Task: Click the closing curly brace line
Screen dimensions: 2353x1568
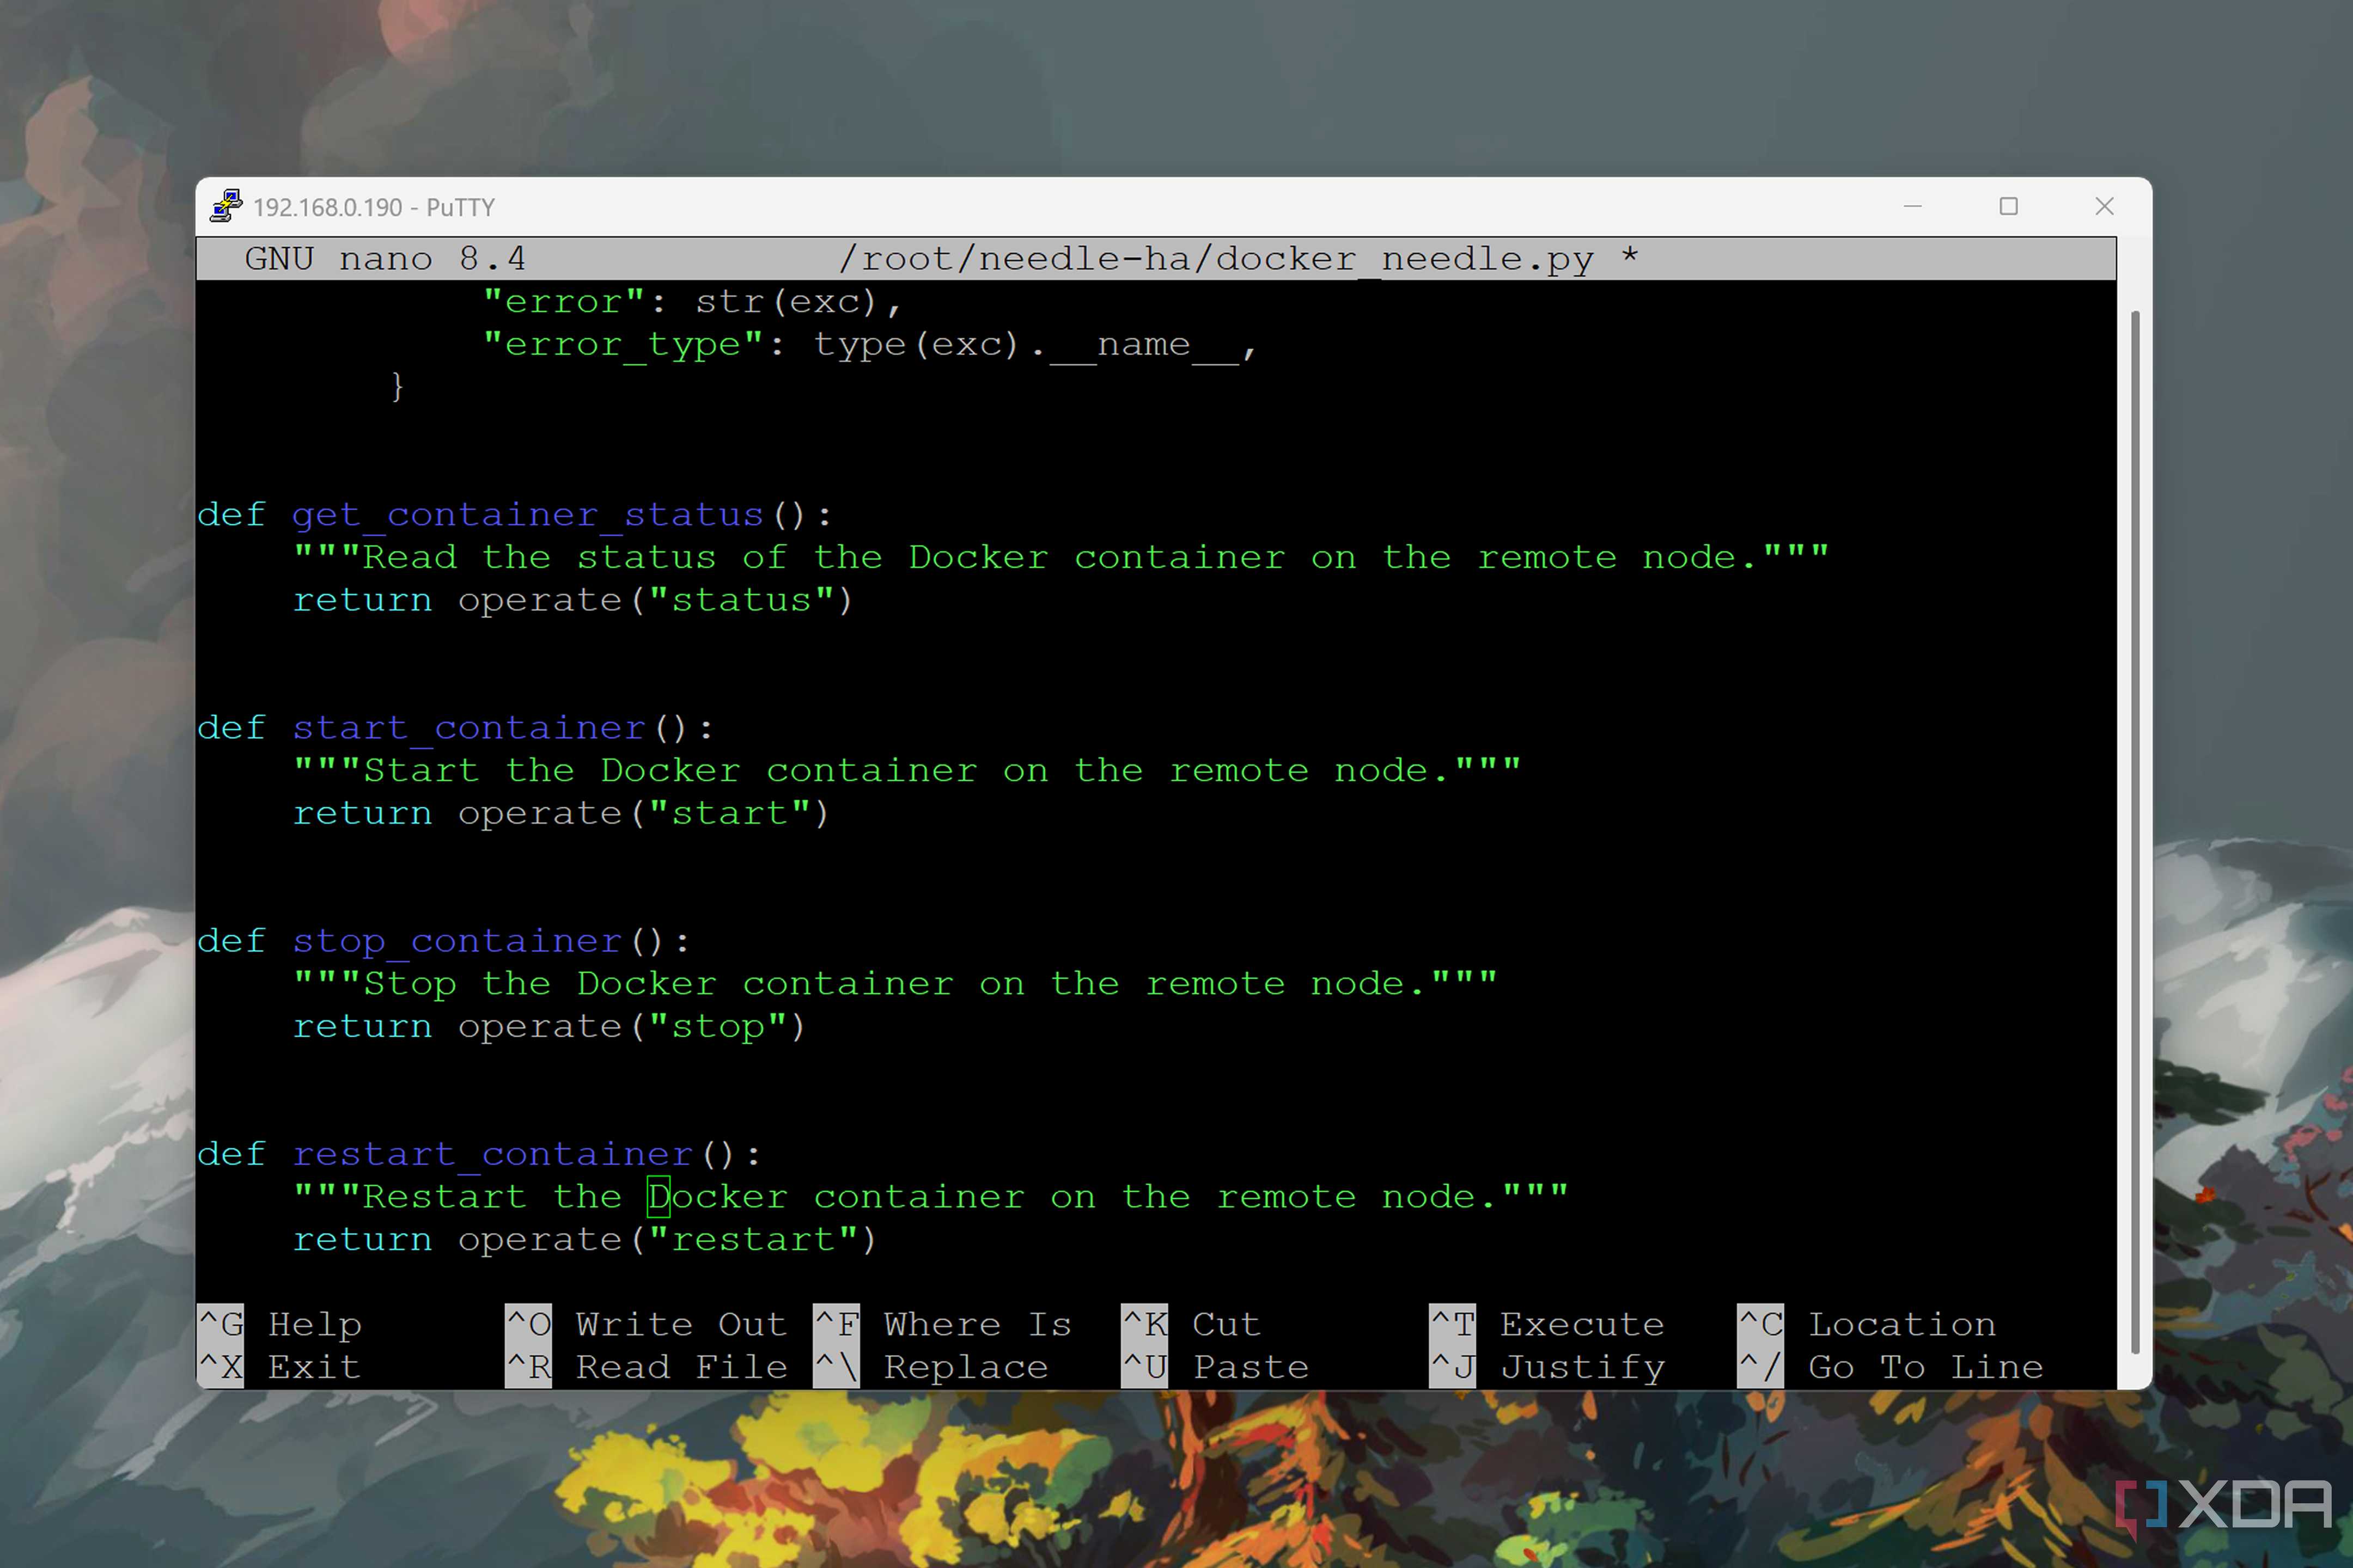Action: tap(397, 387)
